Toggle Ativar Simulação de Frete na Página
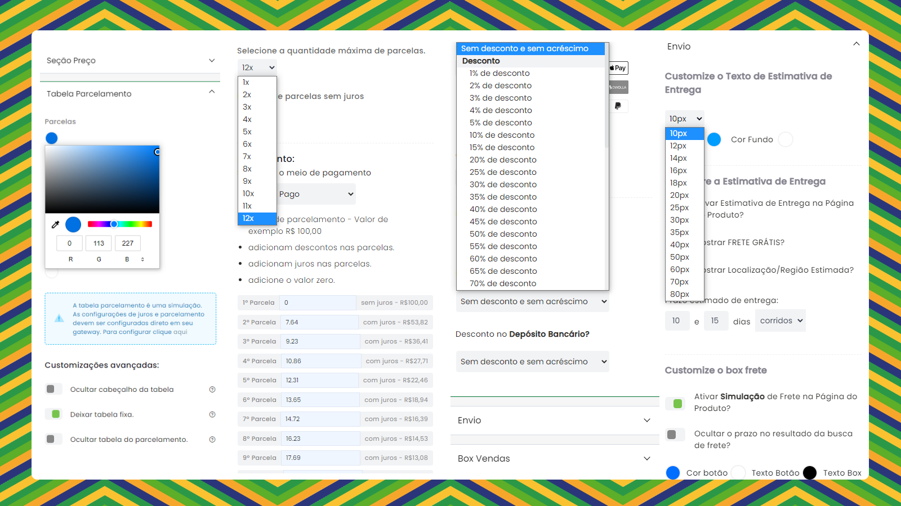The width and height of the screenshot is (901, 506). point(675,404)
